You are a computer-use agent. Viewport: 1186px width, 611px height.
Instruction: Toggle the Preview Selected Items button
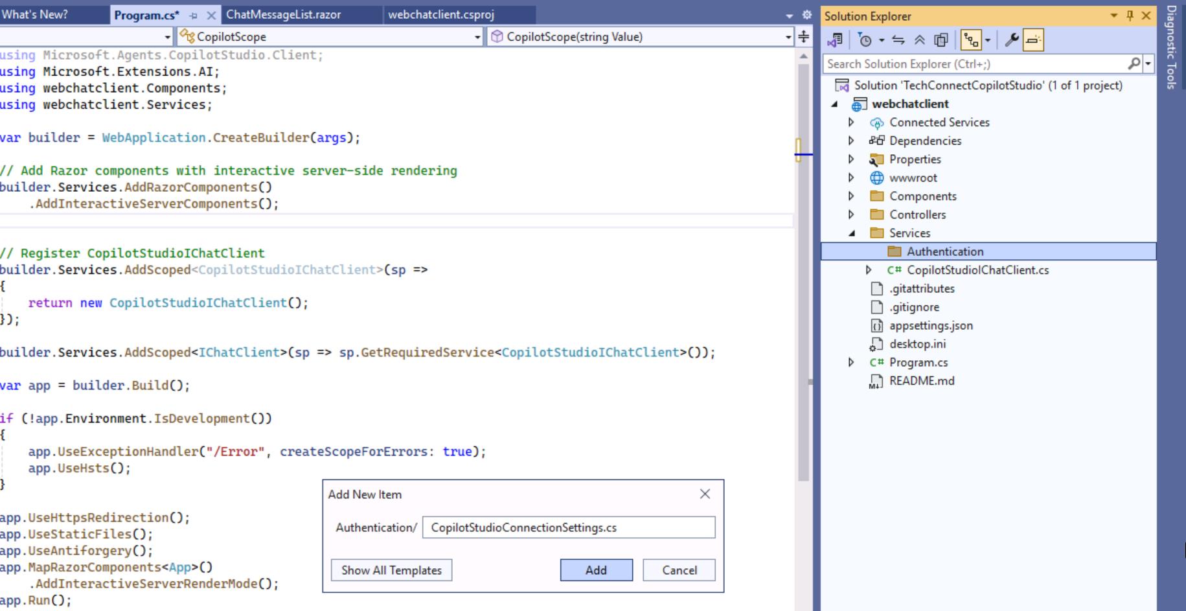pyautogui.click(x=1033, y=40)
